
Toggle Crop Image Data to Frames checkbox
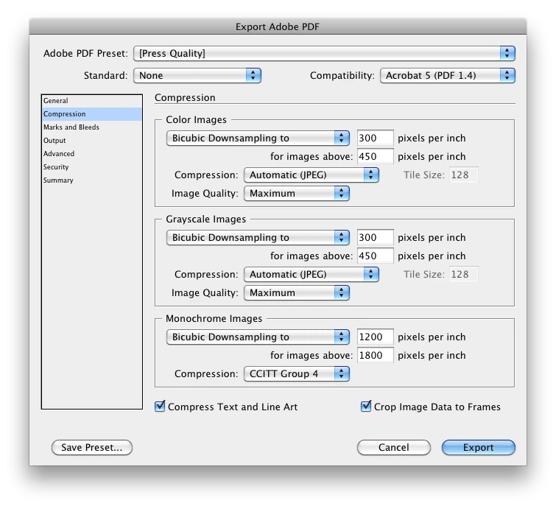(x=366, y=407)
